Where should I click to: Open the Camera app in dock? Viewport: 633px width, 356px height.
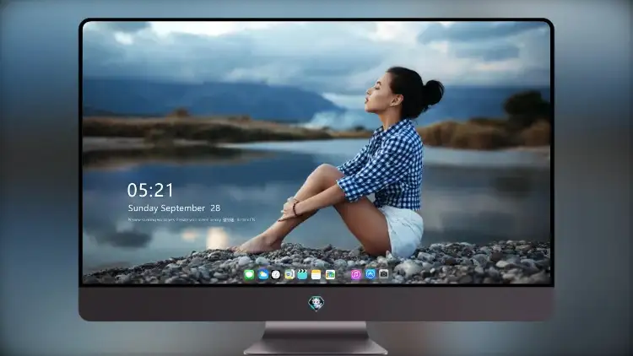click(x=384, y=274)
